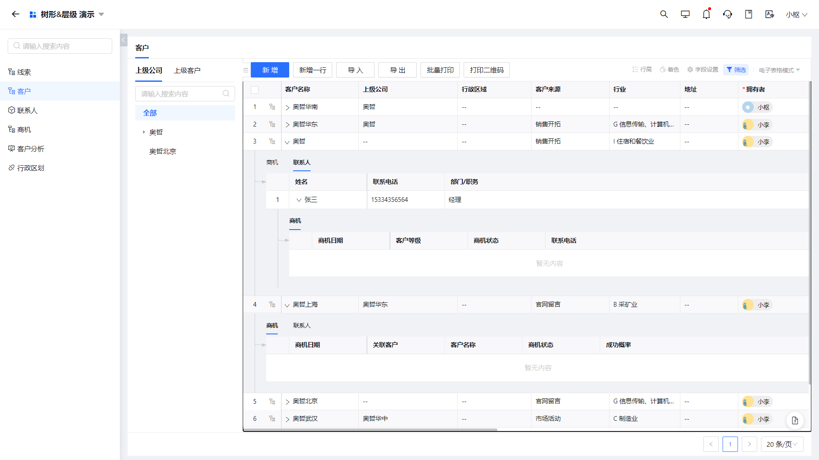
Task: Switch to 上级公司 tab
Action: tap(149, 70)
